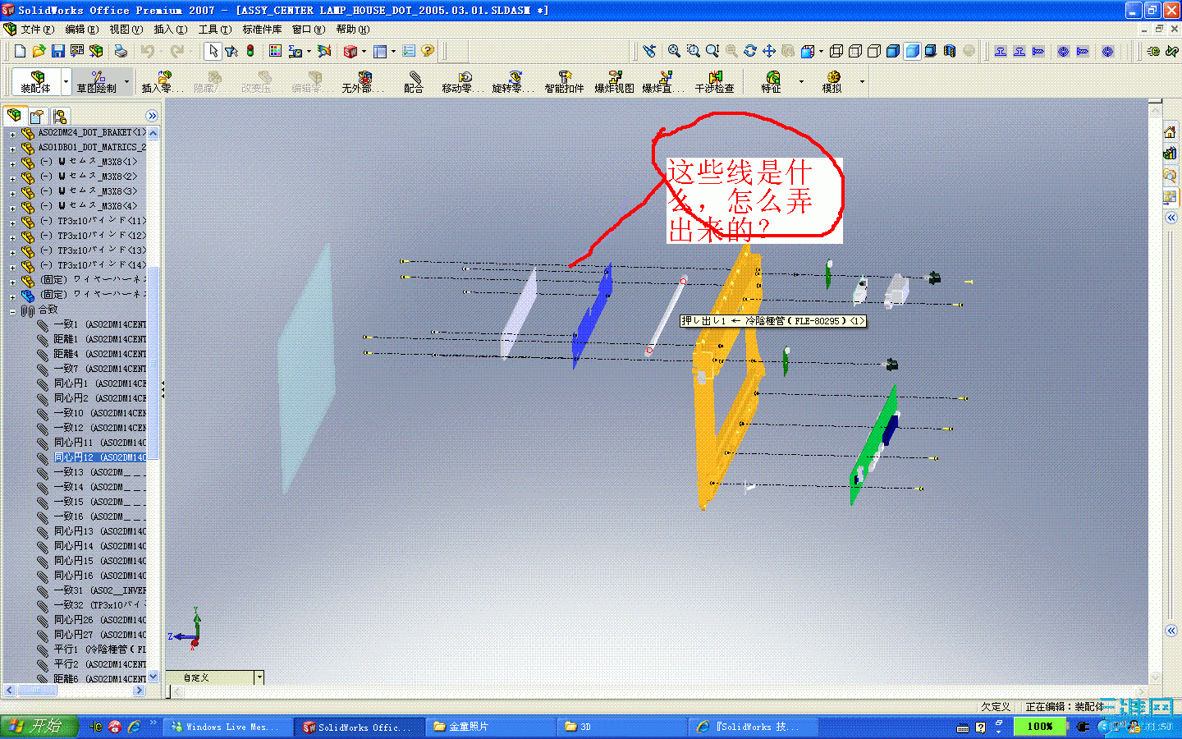Screen dimensions: 1182x739
Task: Toggle the shaded display style cube
Action: [913, 51]
